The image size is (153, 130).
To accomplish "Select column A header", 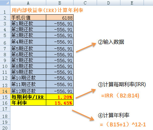I will pyautogui.click(x=28, y=3).
